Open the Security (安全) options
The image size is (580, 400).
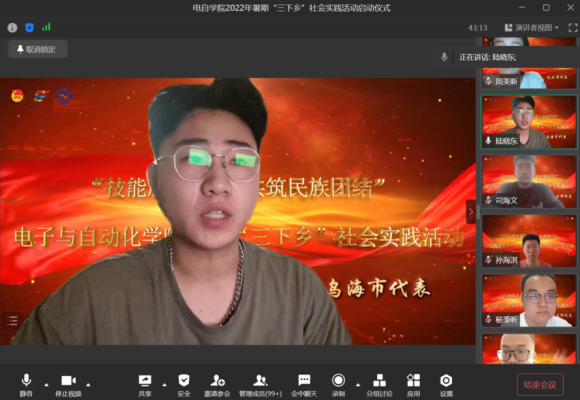tap(184, 385)
